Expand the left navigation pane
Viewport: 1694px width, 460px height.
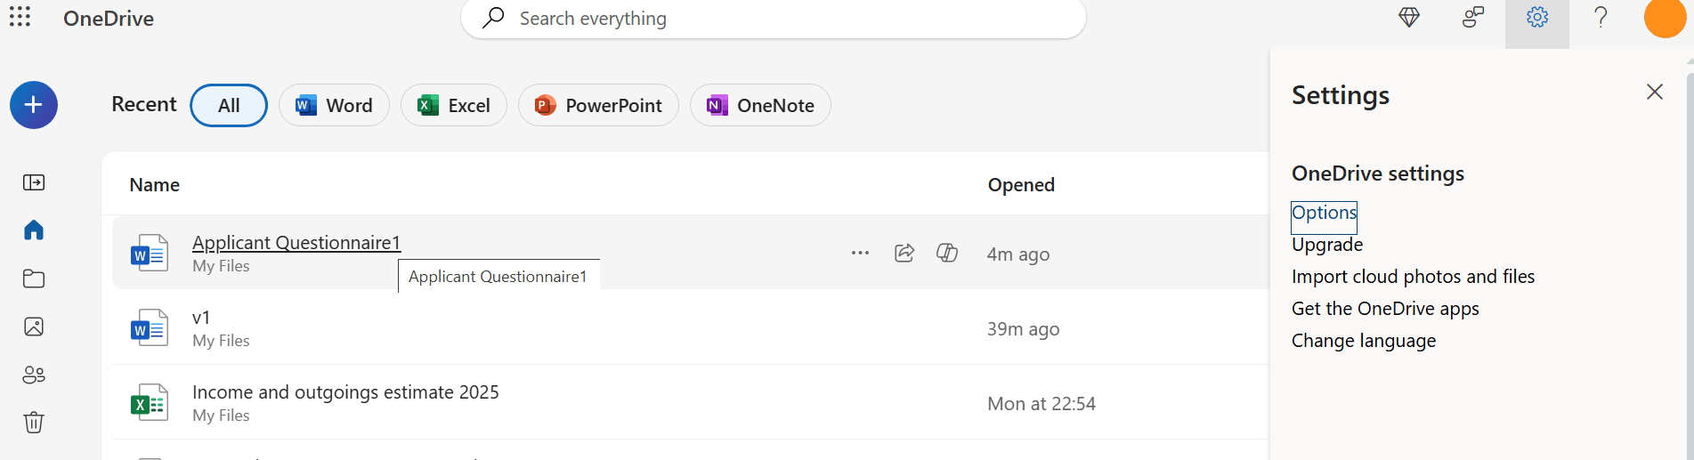point(34,182)
